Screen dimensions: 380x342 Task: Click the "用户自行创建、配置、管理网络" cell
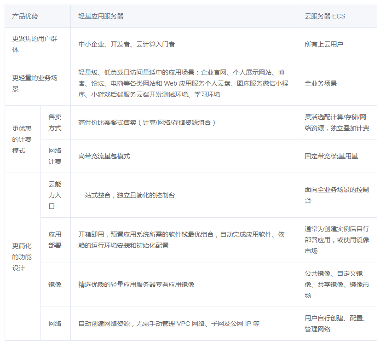(337, 324)
